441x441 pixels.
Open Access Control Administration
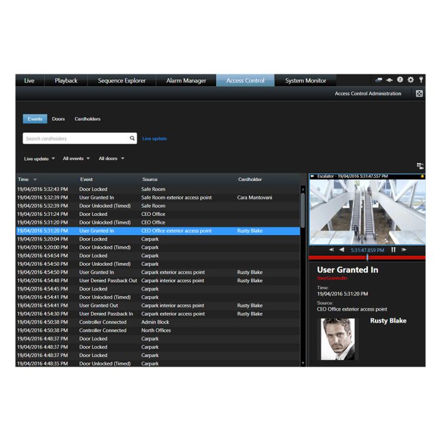[x=367, y=94]
